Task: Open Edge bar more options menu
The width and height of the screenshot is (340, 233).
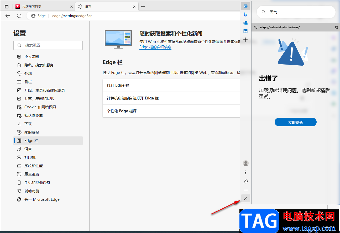Action: [x=246, y=172]
